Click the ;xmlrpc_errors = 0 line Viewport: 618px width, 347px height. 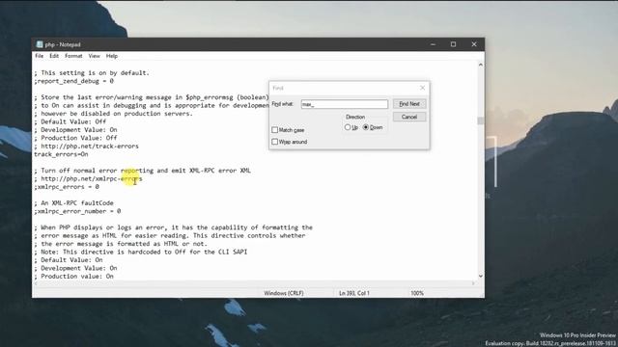[67, 187]
